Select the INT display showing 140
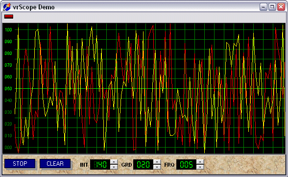This screenshot has width=288, height=177. (100, 165)
